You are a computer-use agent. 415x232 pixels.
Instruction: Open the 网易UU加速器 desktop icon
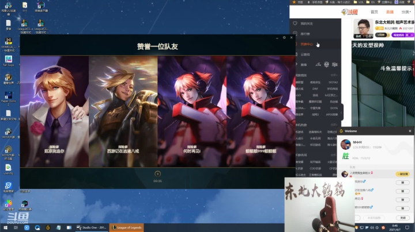(9, 8)
